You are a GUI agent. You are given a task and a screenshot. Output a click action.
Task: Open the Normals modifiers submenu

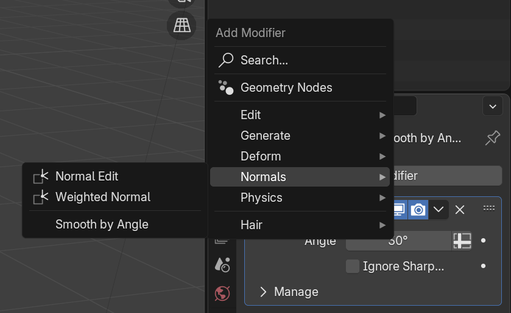(300, 177)
